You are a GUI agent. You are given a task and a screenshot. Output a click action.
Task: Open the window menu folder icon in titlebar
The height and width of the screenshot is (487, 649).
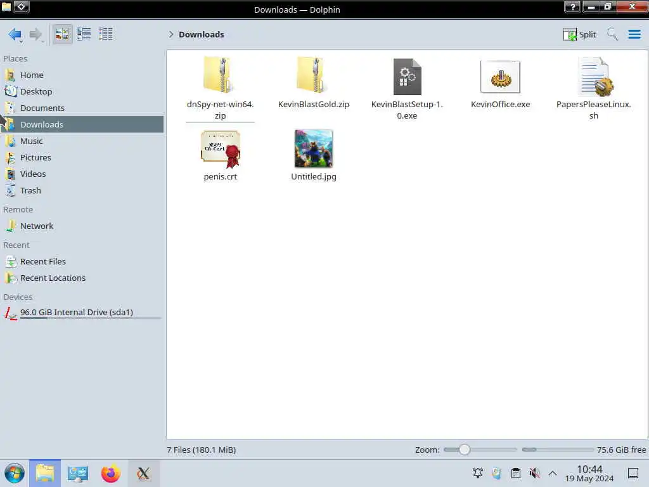click(6, 6)
